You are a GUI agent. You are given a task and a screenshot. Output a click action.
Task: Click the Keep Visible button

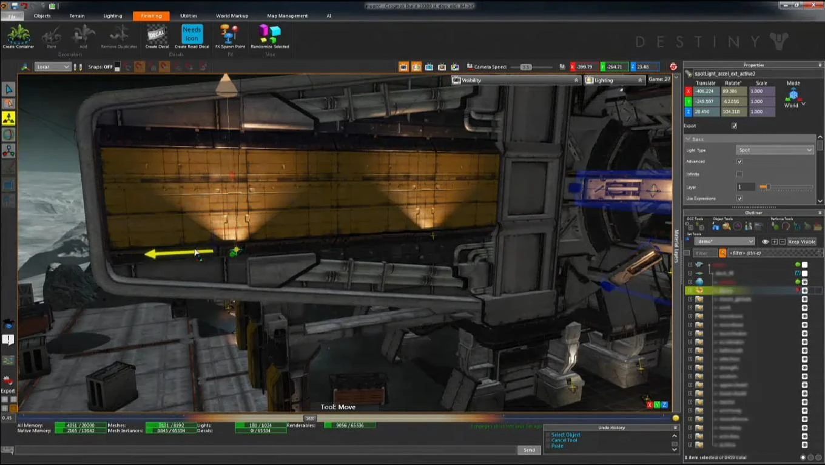click(x=801, y=242)
